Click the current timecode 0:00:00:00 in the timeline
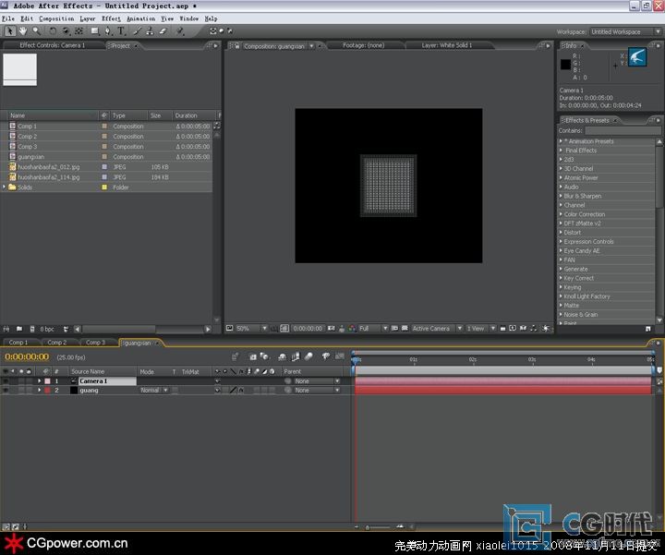The image size is (665, 555). coord(27,357)
